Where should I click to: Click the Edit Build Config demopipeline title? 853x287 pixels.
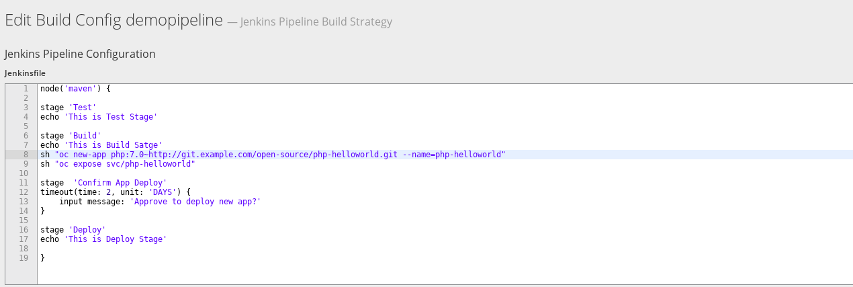[x=114, y=20]
